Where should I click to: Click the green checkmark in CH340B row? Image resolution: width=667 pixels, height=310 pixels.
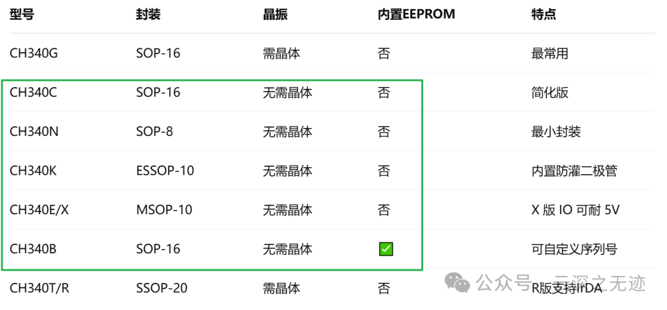386,249
